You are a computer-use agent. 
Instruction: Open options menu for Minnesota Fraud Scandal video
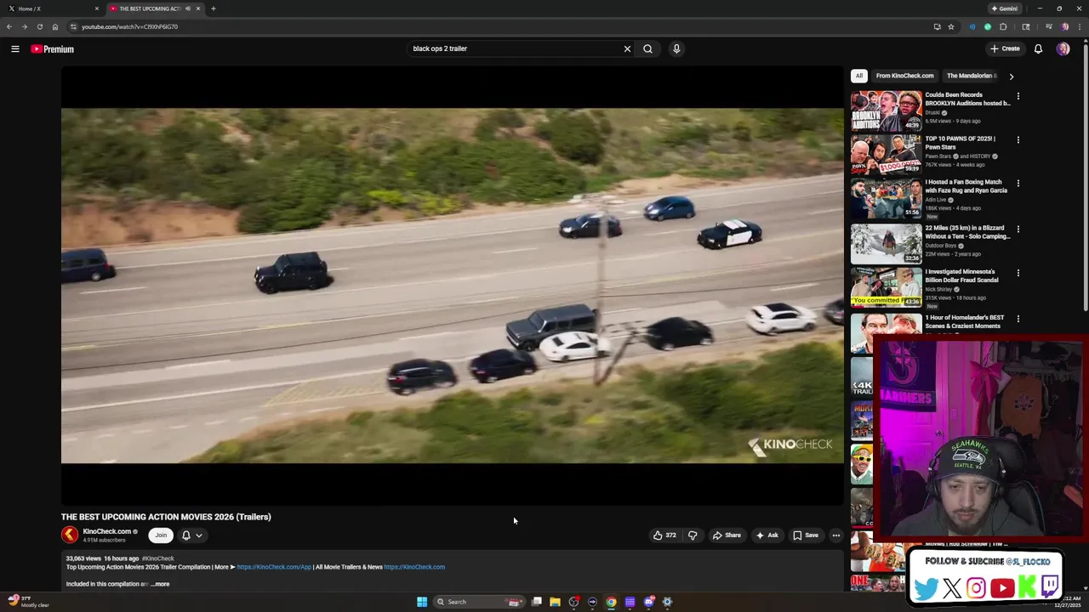click(1018, 273)
